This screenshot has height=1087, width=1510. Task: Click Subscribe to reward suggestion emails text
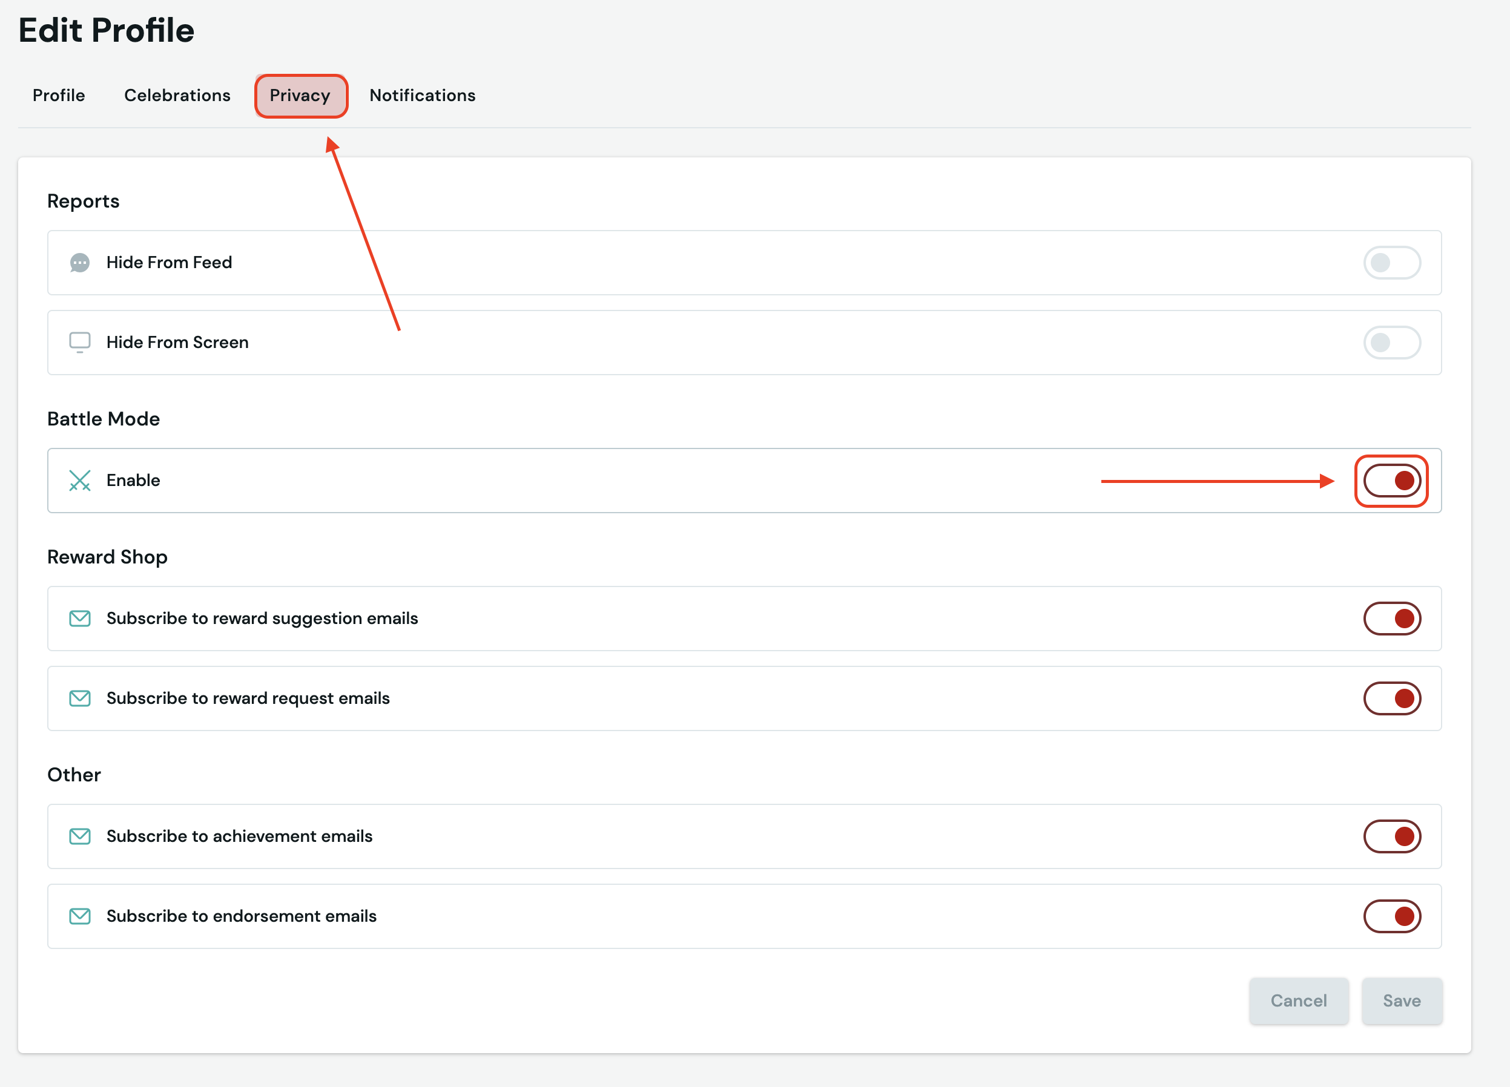click(x=262, y=619)
